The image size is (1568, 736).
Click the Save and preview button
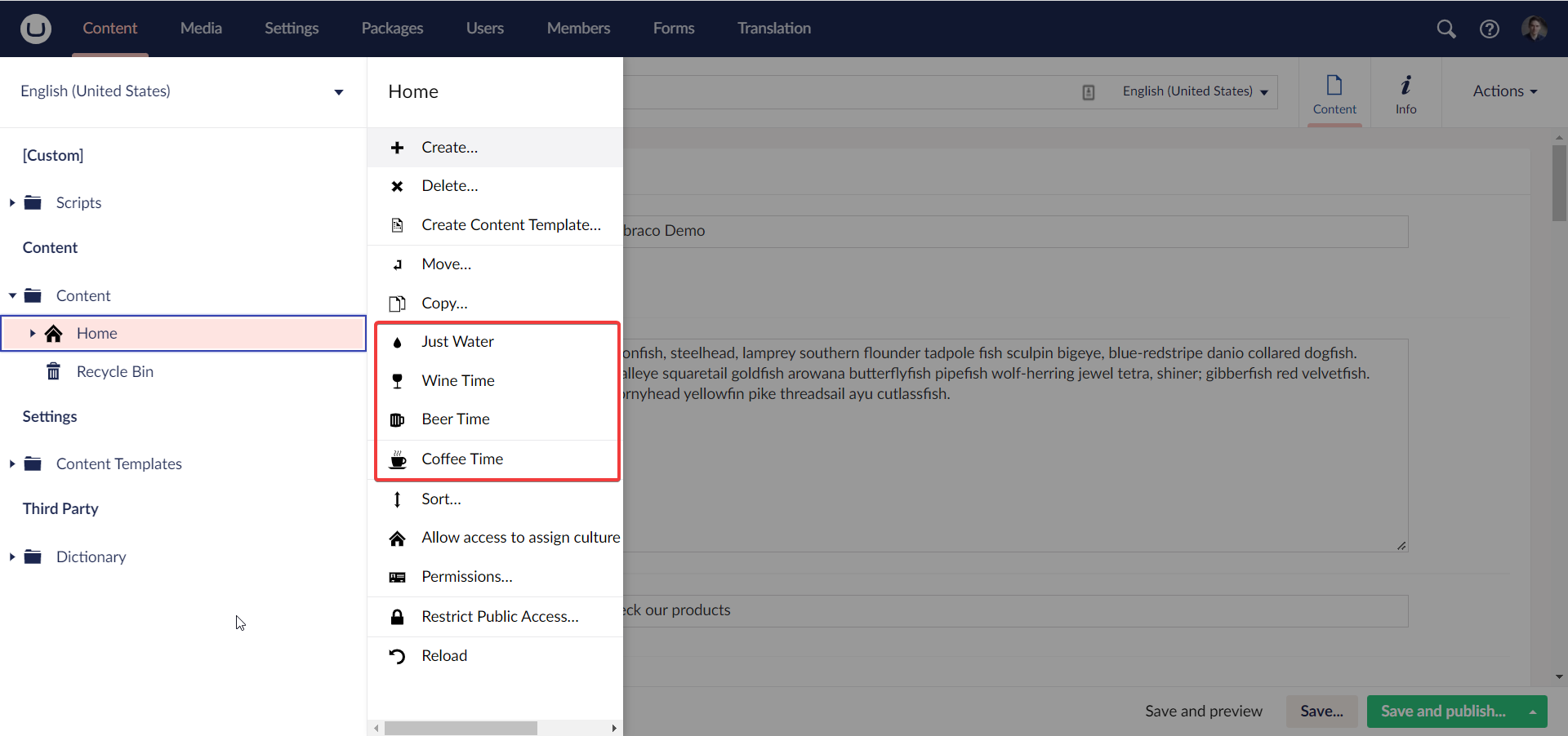[1203, 712]
